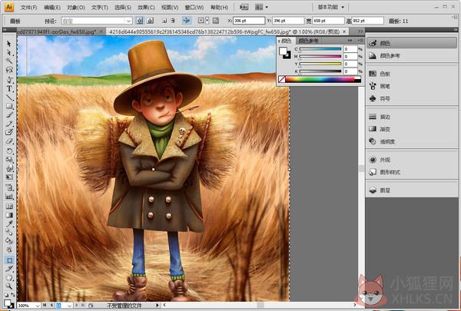This screenshot has height=311, width=461.
Task: Toggle move artwork with artboard option
Action: (x=187, y=21)
